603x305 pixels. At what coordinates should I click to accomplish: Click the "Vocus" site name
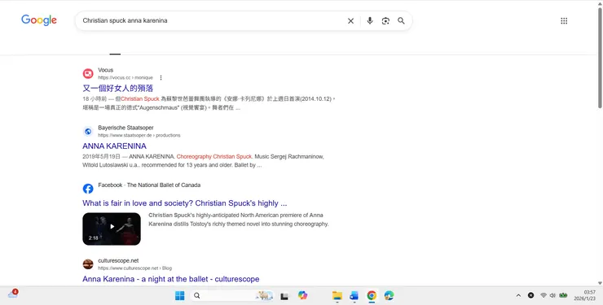(105, 70)
